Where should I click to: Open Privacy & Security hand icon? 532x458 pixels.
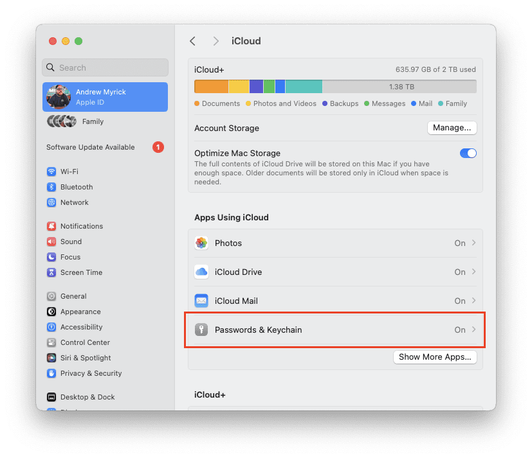click(51, 373)
